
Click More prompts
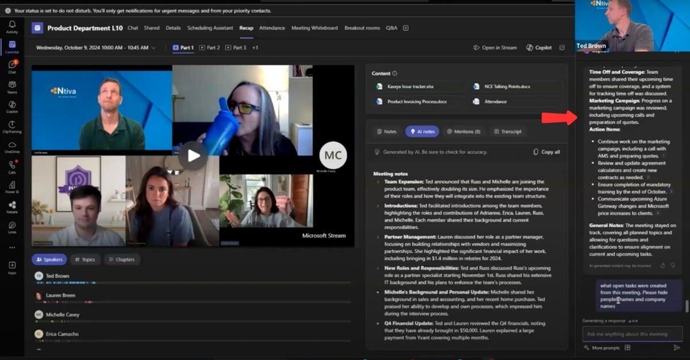(601, 348)
